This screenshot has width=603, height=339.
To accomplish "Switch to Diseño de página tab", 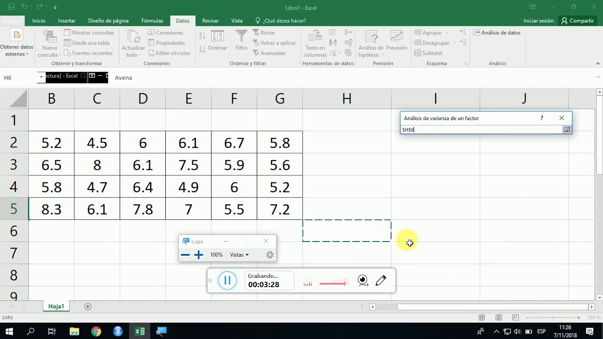I will pos(108,21).
